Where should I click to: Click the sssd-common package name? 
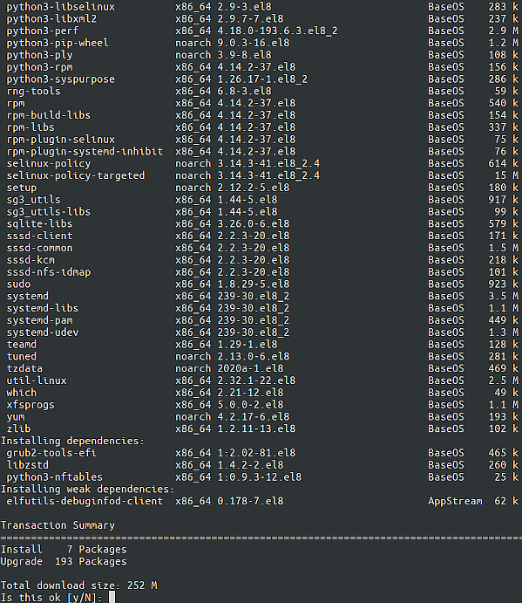[x=39, y=248]
